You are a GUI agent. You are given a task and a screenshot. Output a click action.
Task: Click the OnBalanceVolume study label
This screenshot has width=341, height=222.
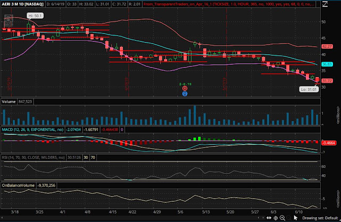[18, 185]
